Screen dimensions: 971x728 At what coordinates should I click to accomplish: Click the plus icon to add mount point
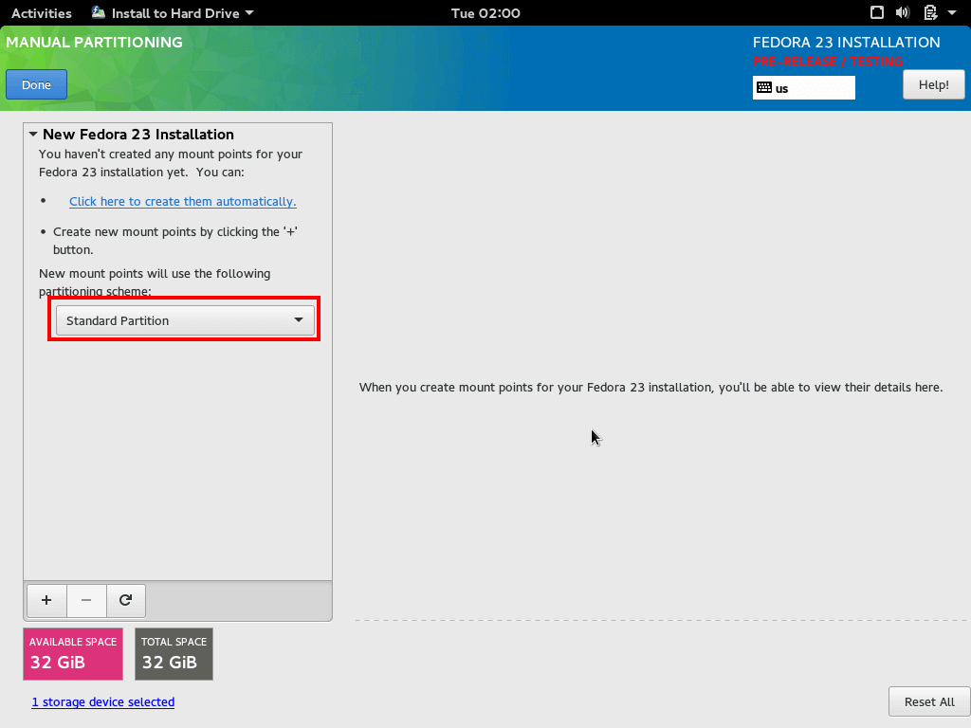[46, 600]
